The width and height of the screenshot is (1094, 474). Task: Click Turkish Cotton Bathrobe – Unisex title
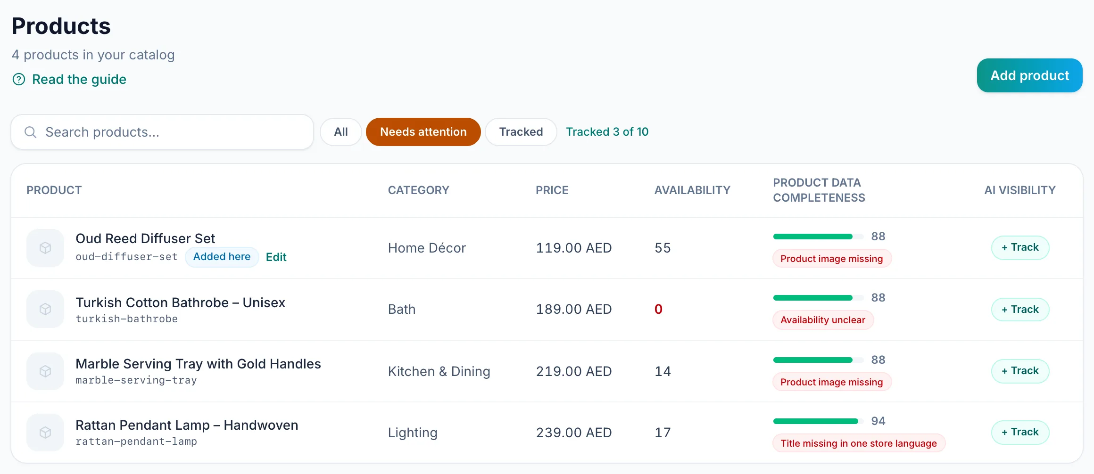pyautogui.click(x=181, y=302)
